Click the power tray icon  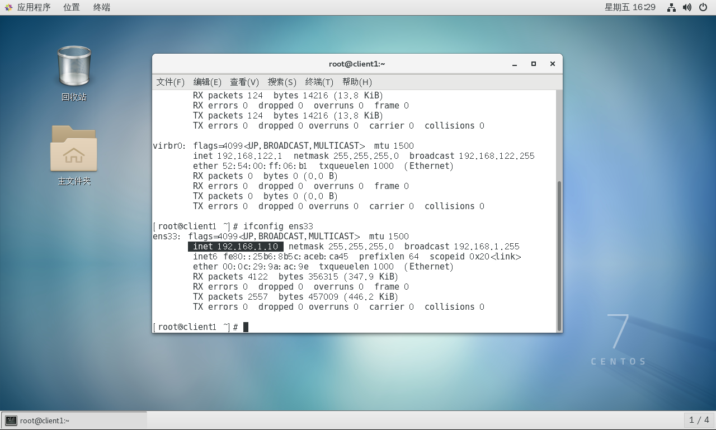tap(703, 7)
